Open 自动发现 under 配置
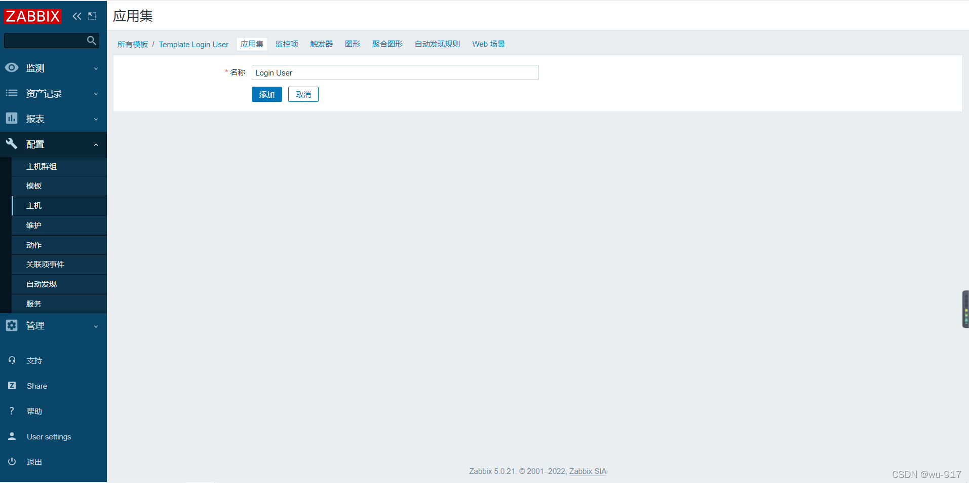969x483 pixels. coord(59,284)
